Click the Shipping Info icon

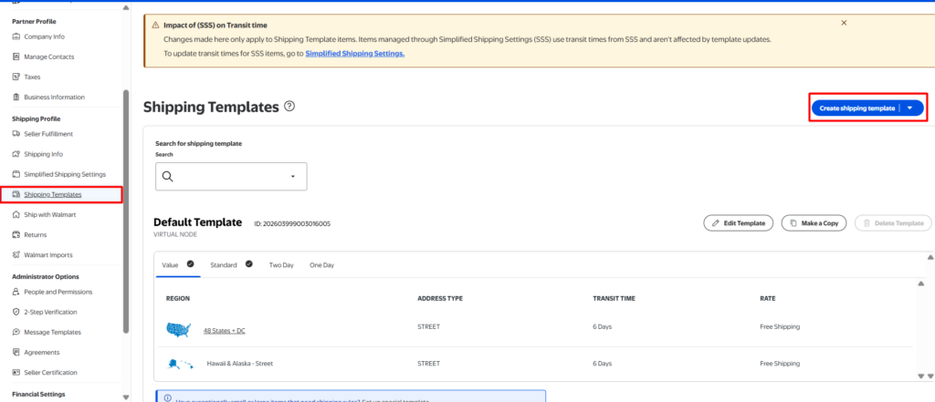tap(16, 154)
